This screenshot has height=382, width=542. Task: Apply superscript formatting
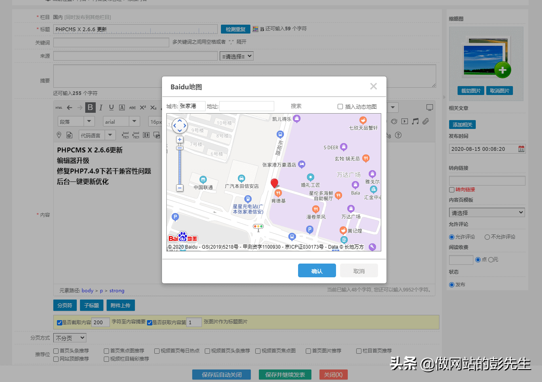[x=143, y=108]
